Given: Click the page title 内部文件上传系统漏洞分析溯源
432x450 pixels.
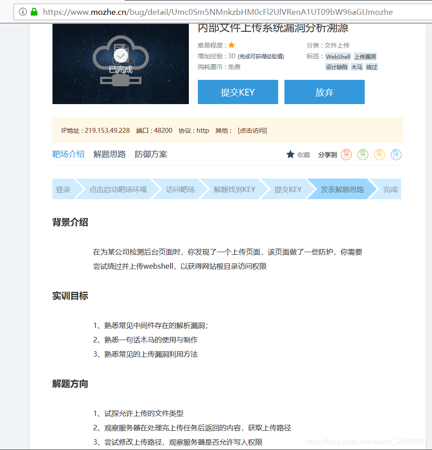Looking at the screenshot, I should click(273, 28).
